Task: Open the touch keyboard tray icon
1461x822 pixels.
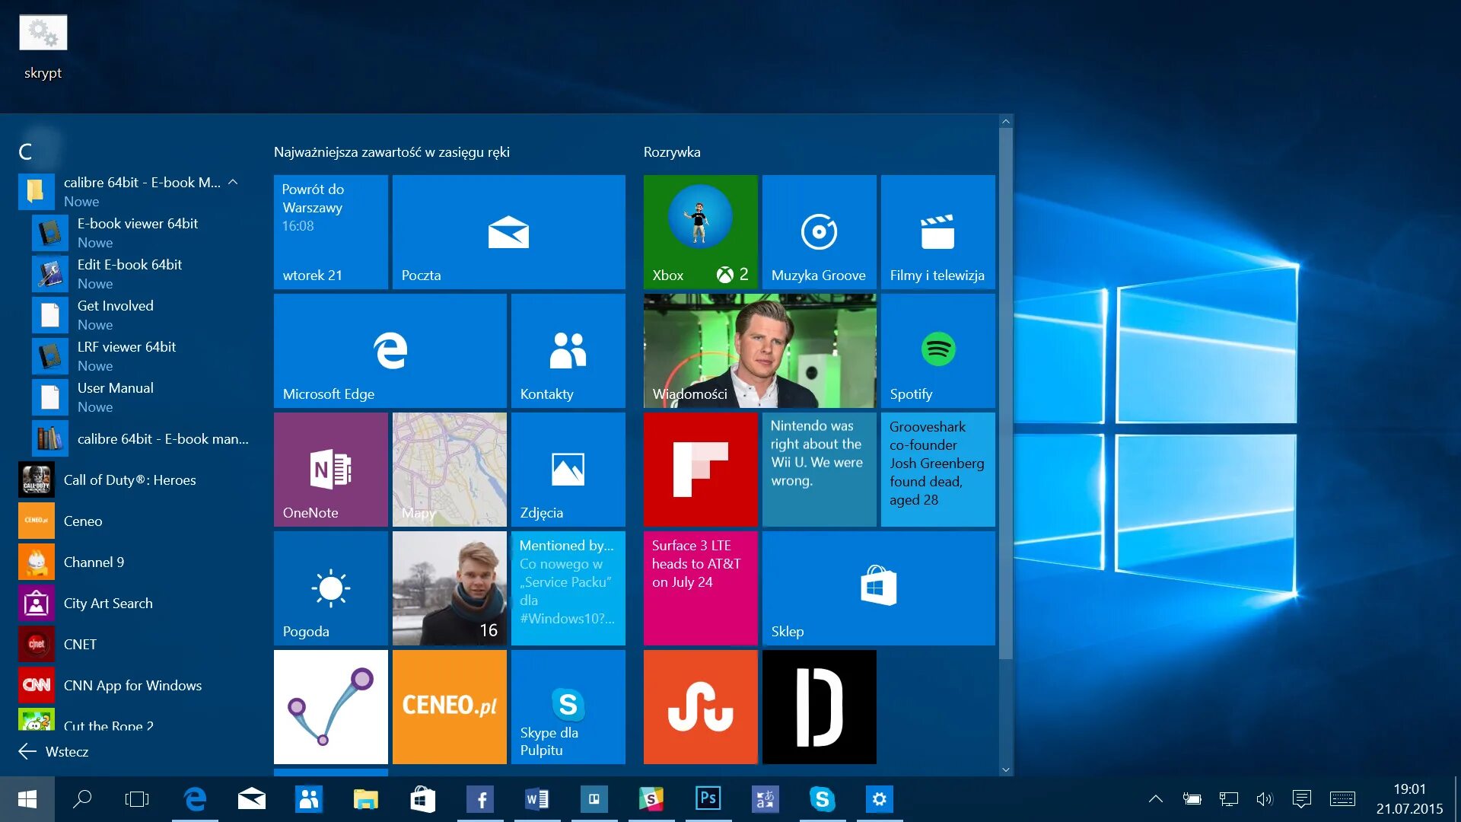Action: pos(1342,798)
